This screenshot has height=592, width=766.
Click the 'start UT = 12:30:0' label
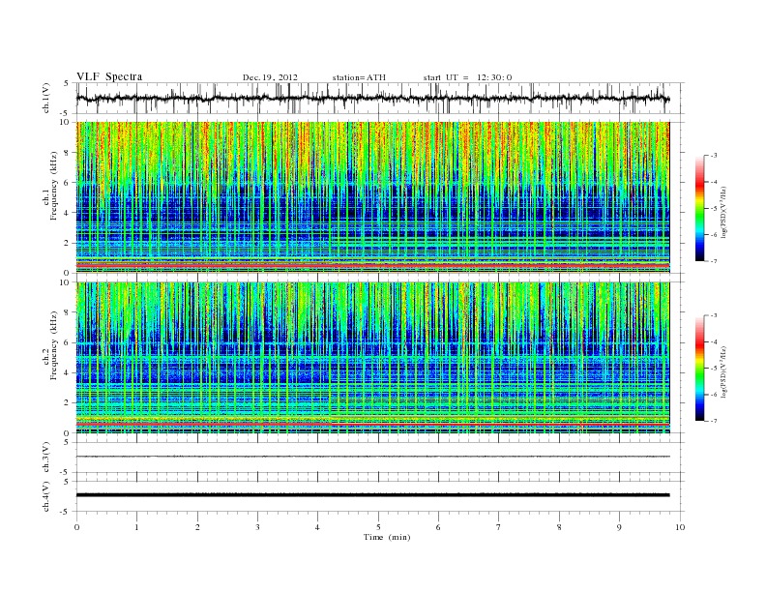467,77
